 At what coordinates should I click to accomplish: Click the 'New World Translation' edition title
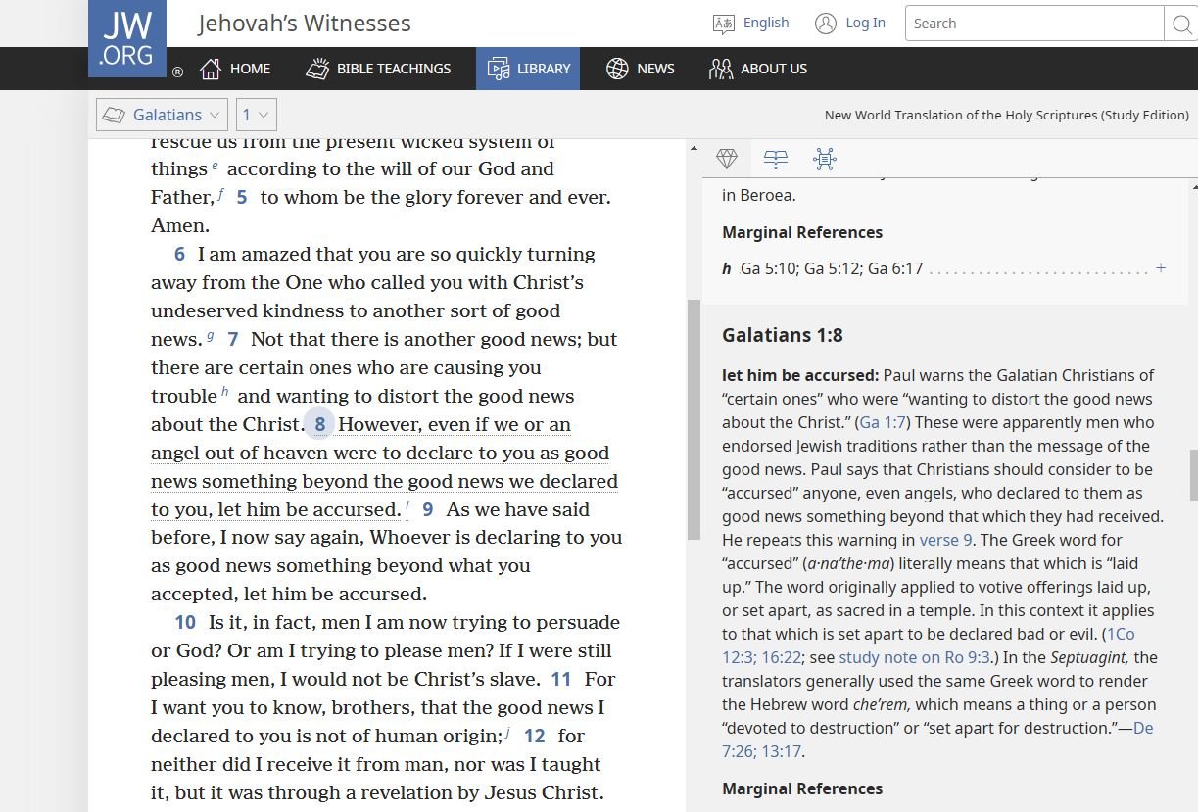tap(1007, 115)
